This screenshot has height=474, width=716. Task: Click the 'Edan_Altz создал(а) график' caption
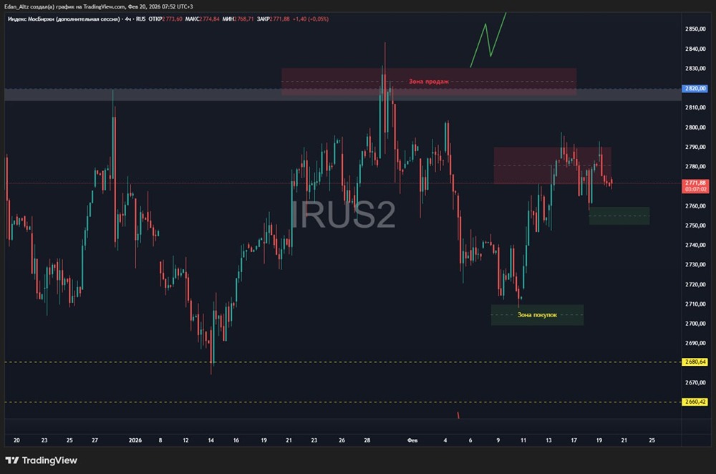[x=43, y=6]
